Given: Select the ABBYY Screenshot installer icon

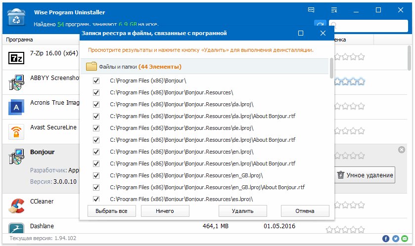Looking at the screenshot, I should click(x=16, y=82).
